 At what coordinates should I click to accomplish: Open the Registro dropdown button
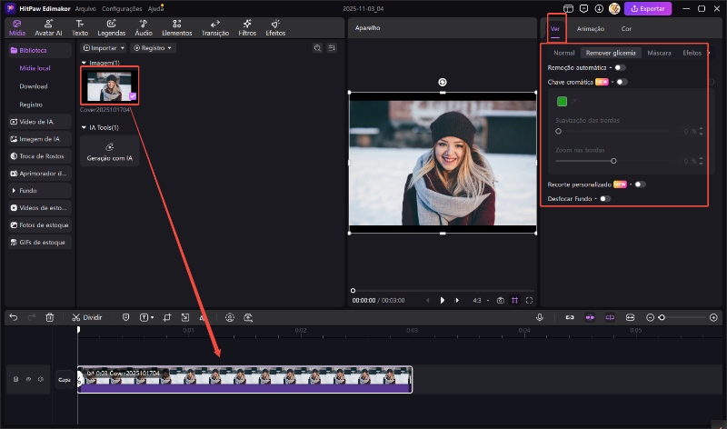[153, 48]
